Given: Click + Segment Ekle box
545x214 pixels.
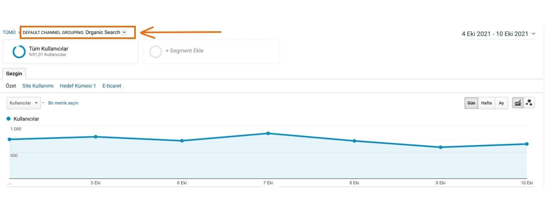Looking at the screenshot, I should [x=211, y=52].
